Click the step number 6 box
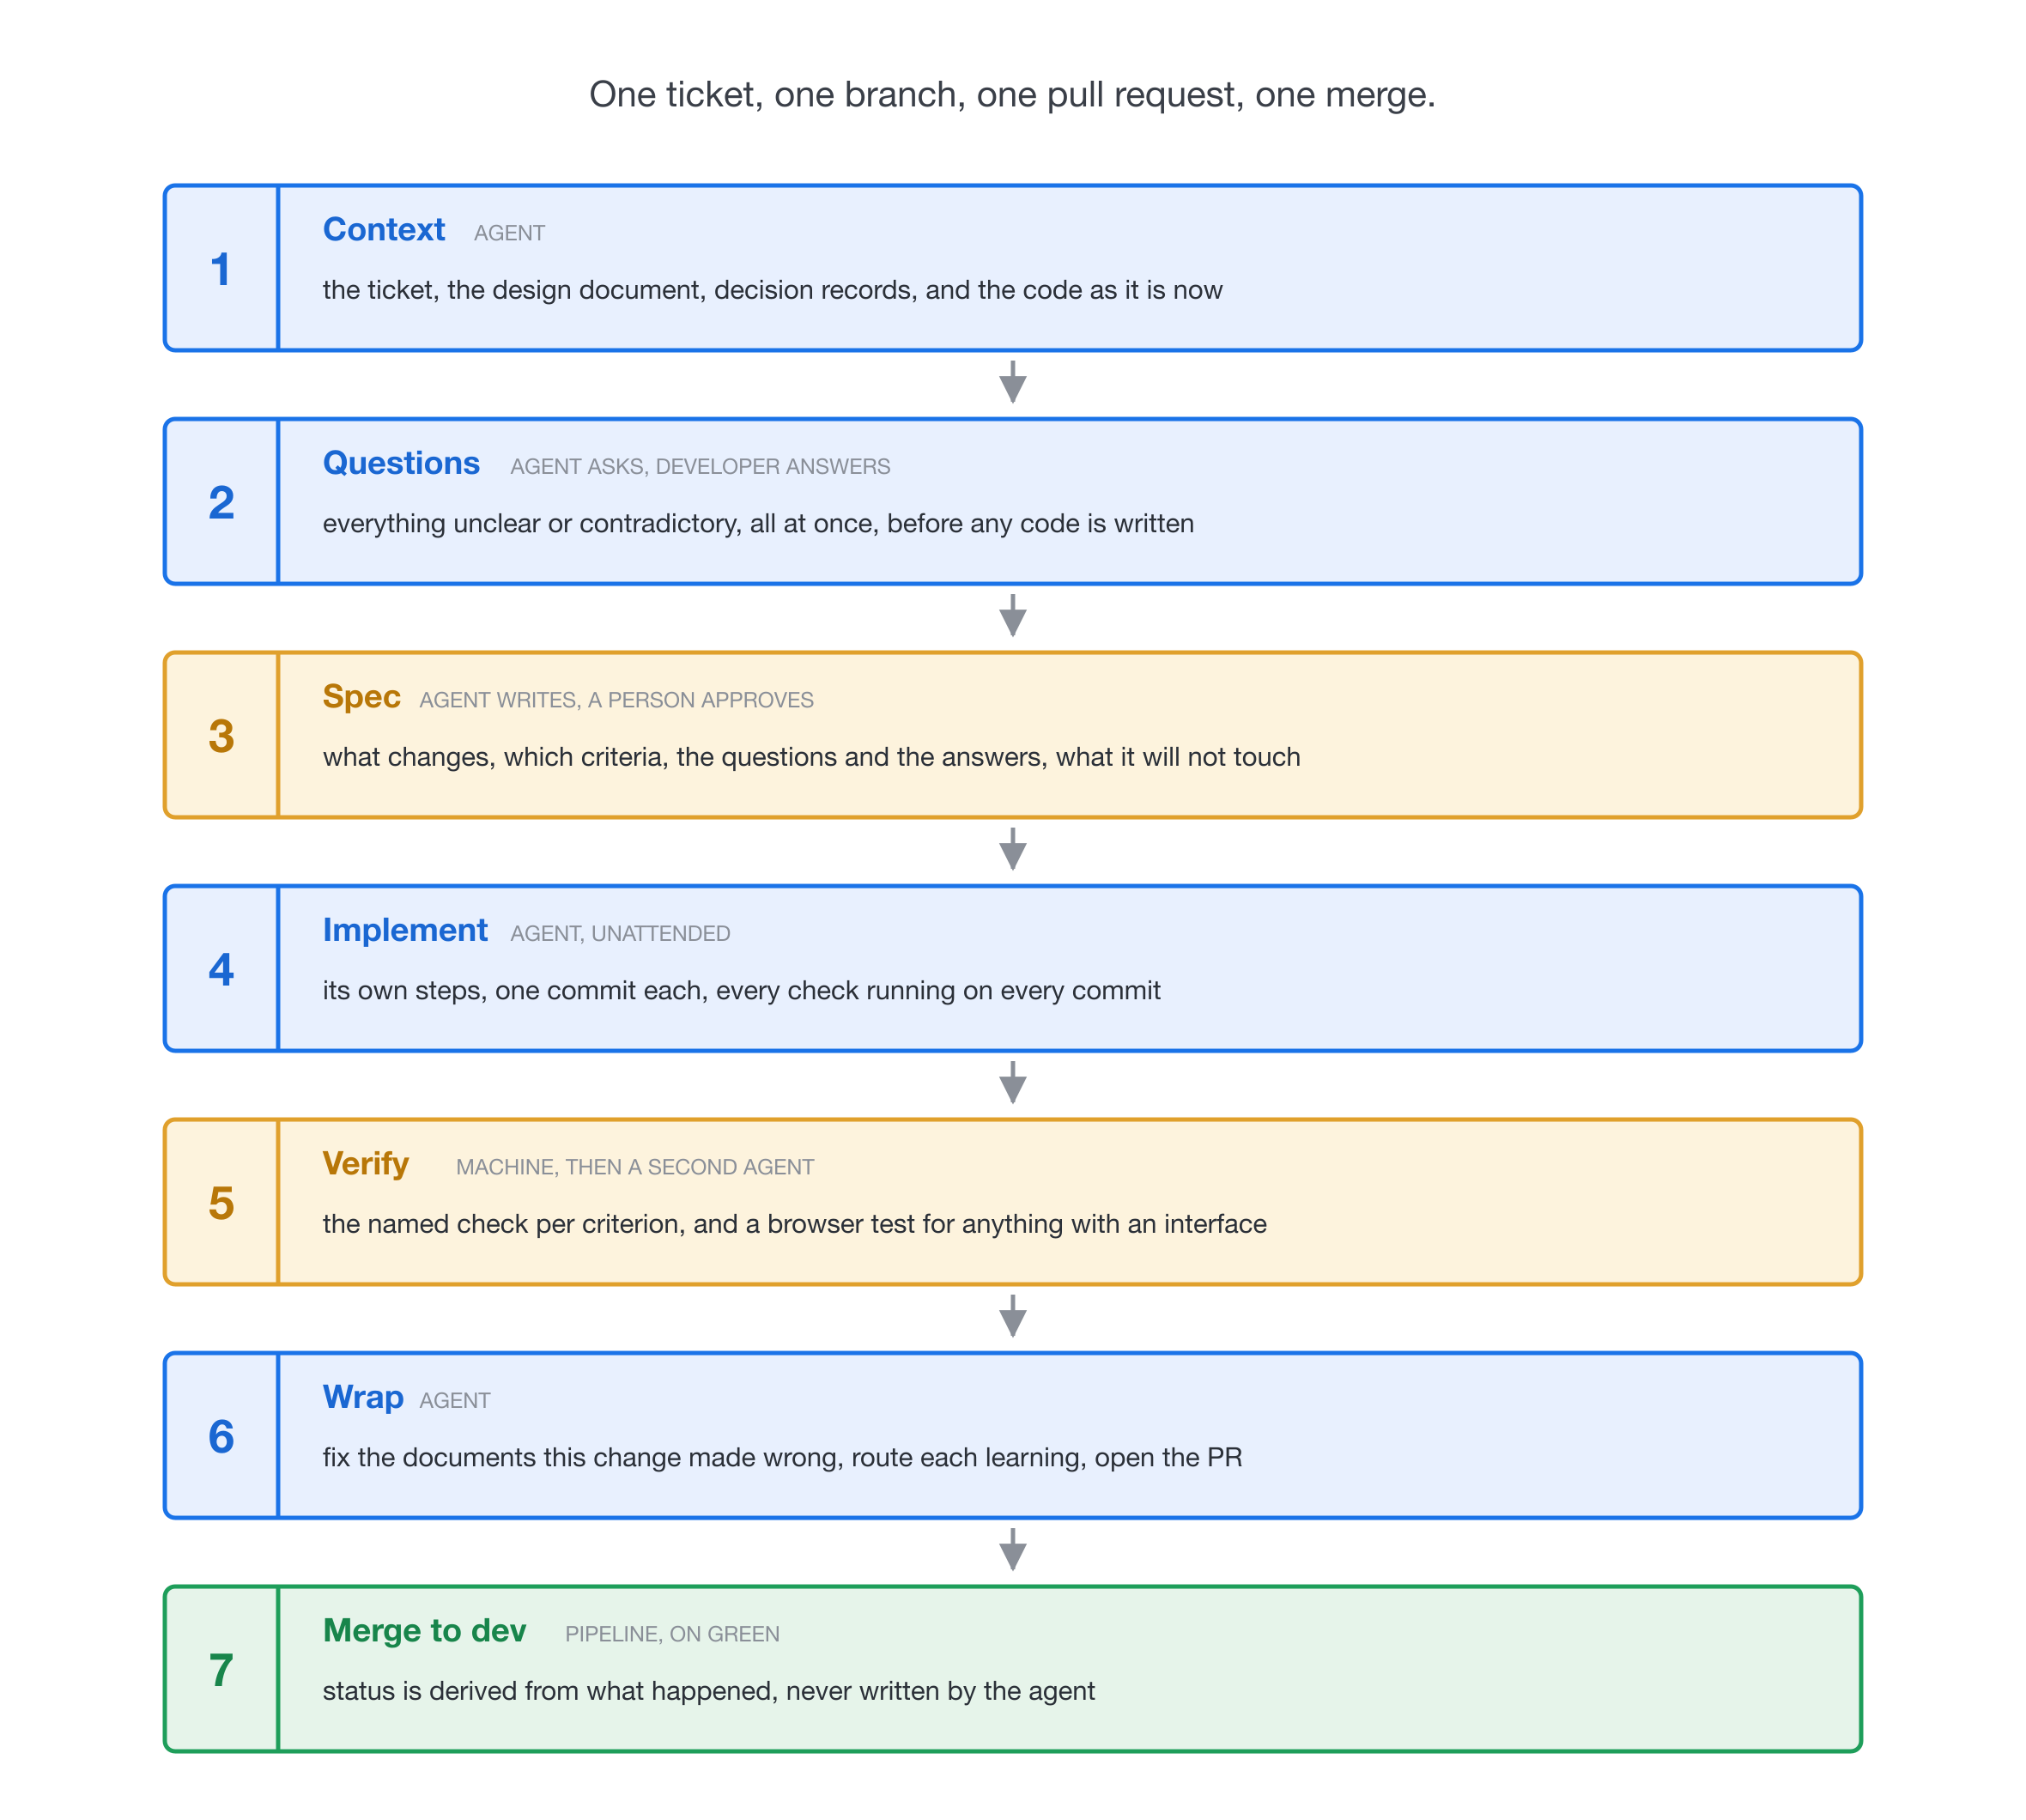2026x1820 pixels. (x=221, y=1435)
